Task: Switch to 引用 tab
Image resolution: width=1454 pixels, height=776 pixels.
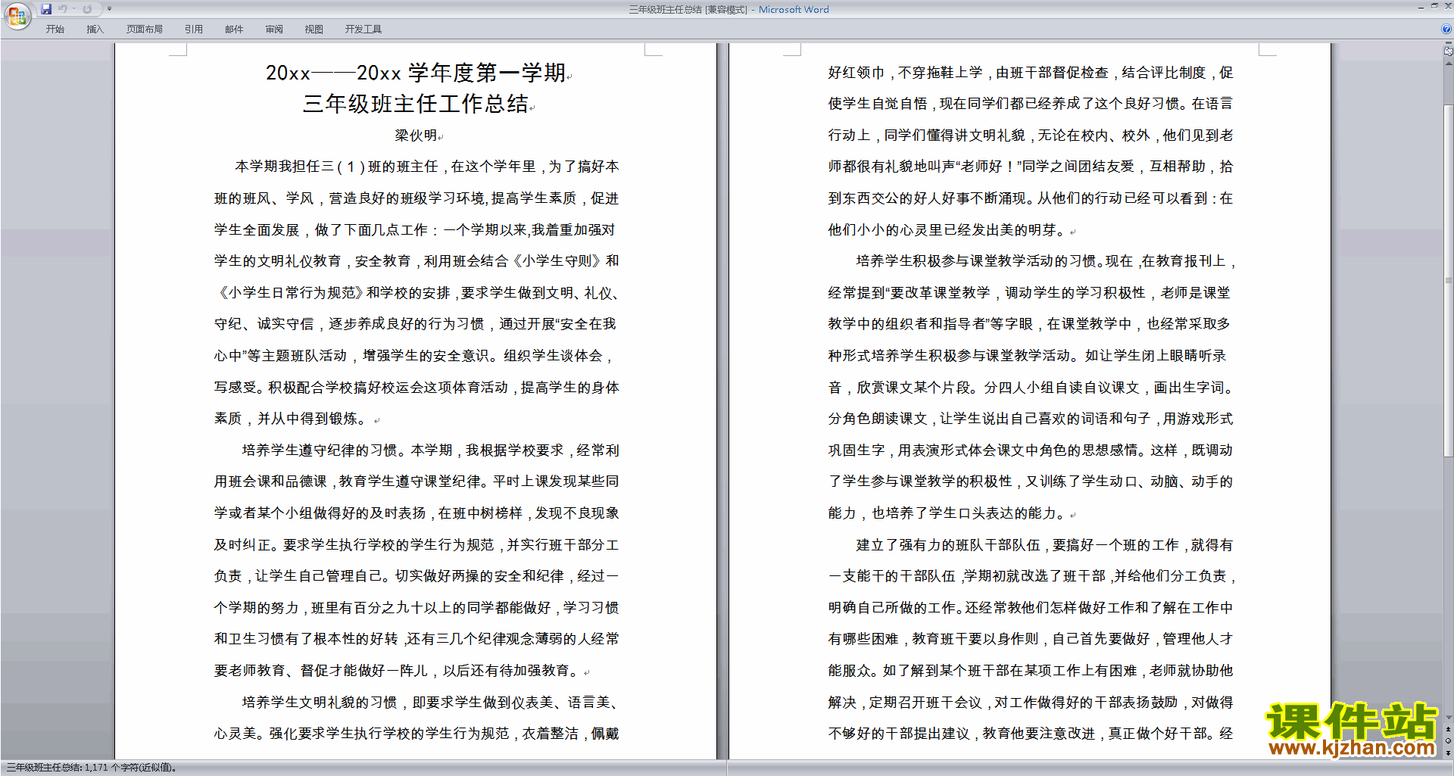Action: 194,30
